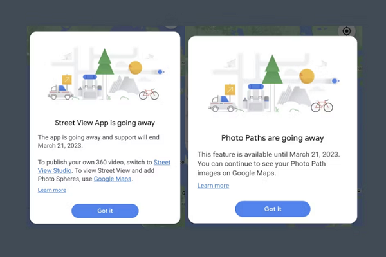Open the Google Maps hyperlink
The image size is (386, 257).
tap(113, 179)
